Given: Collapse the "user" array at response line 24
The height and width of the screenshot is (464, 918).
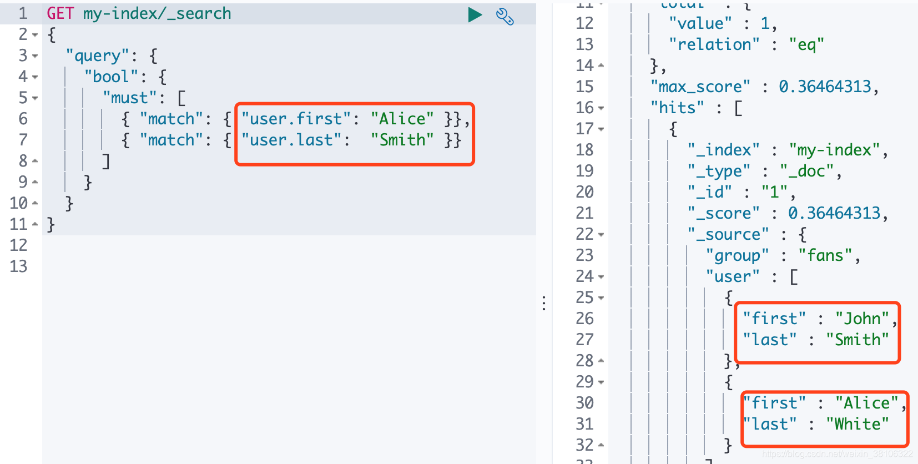Looking at the screenshot, I should click(601, 277).
